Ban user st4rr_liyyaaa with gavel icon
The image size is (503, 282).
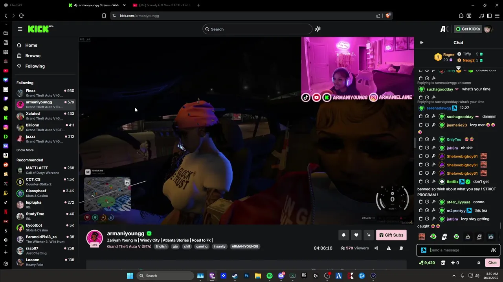[433, 202]
